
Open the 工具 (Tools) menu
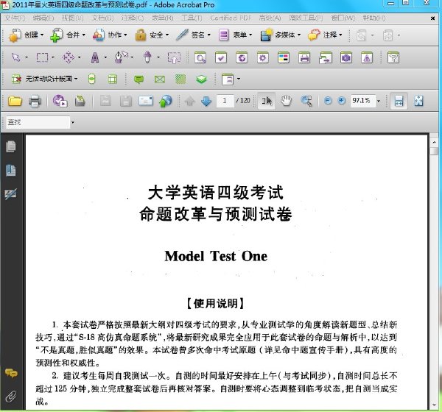tap(192, 18)
